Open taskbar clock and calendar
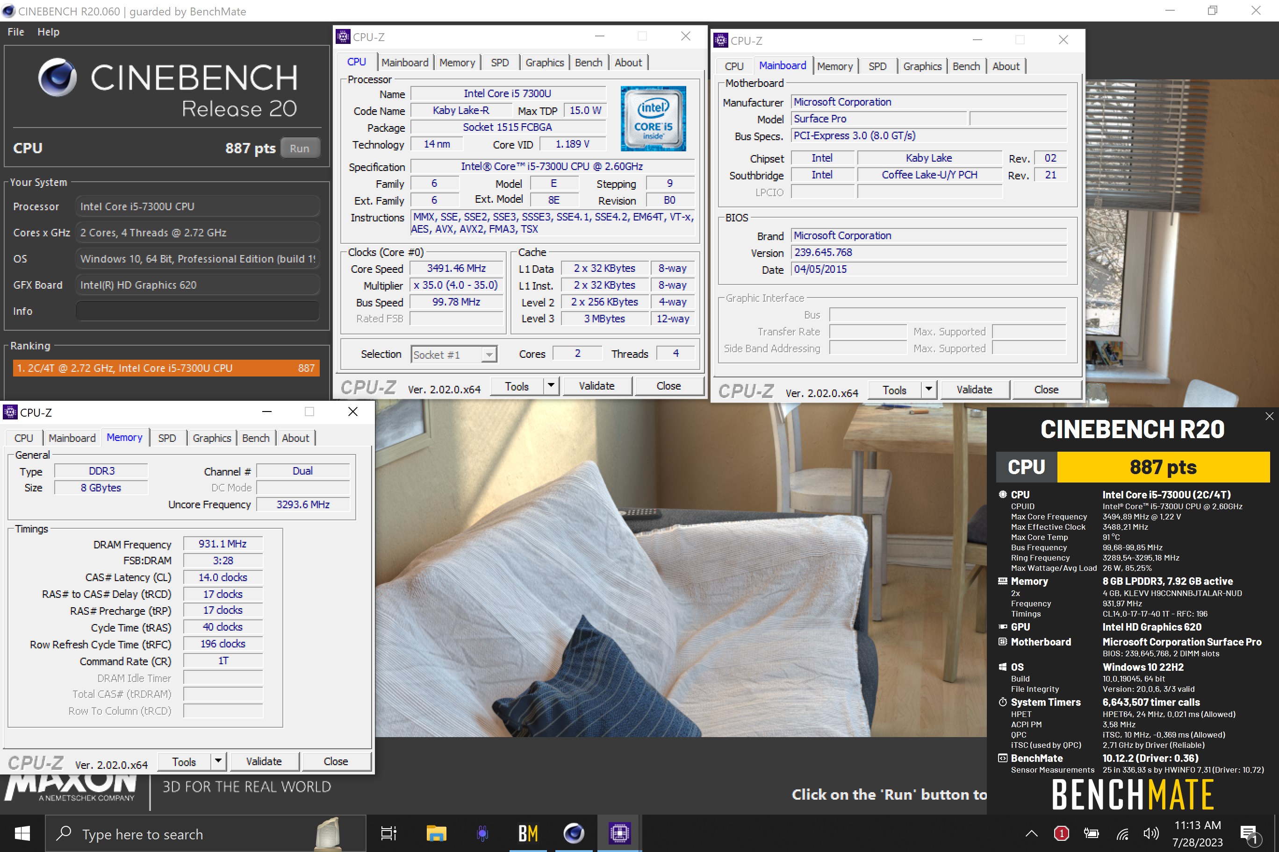This screenshot has height=852, width=1279. tap(1198, 833)
